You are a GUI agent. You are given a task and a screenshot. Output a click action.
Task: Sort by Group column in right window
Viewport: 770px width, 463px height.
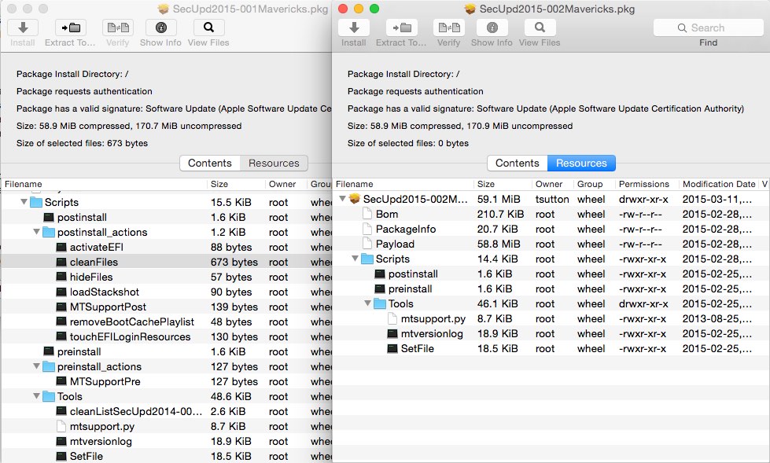click(594, 184)
